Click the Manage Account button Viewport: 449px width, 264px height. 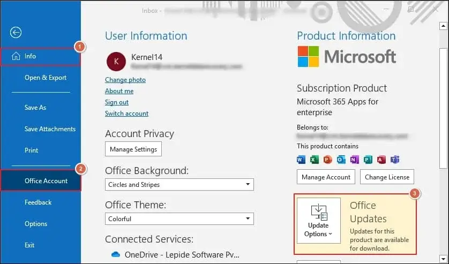click(x=326, y=177)
